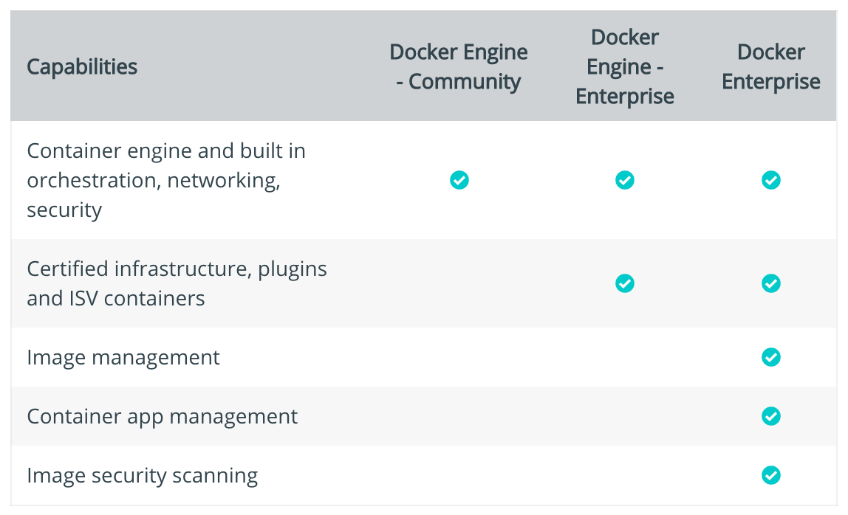Image resolution: width=848 pixels, height=515 pixels.
Task: Click empty Community cell in Image management row
Action: (459, 357)
